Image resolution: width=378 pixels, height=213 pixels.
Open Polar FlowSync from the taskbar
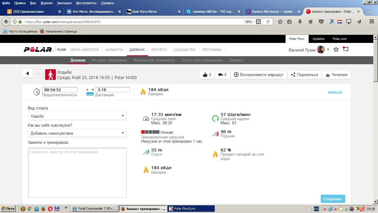[x=191, y=209]
